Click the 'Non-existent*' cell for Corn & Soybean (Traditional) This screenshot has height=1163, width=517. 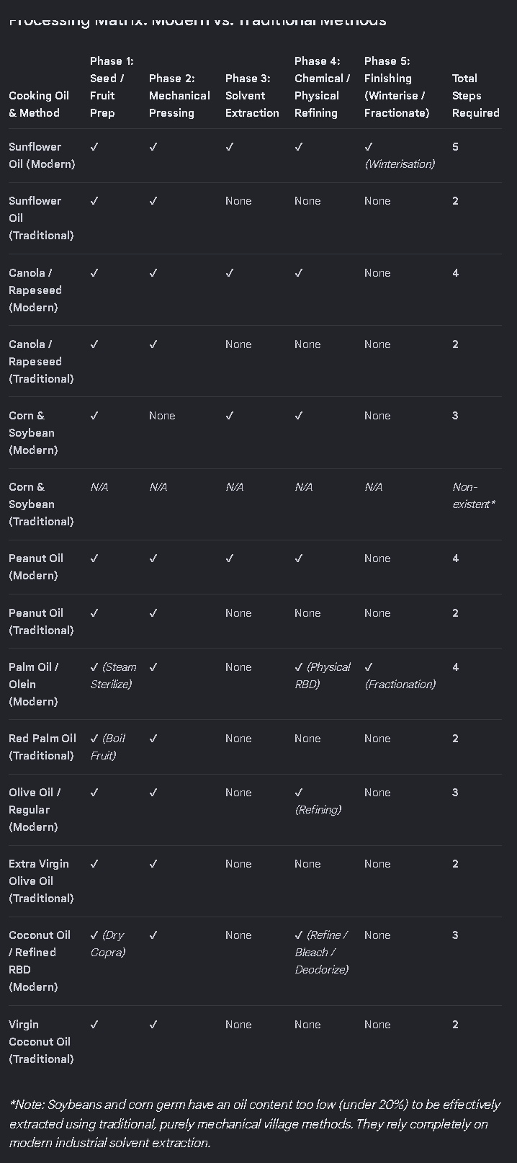(x=473, y=496)
